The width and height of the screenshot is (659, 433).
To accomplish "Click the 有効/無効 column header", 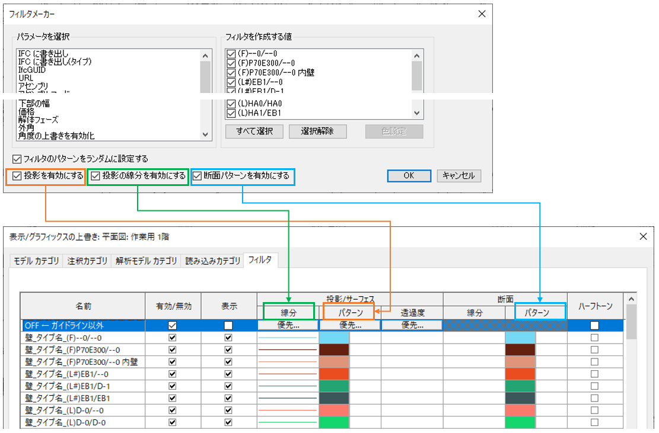I will click(x=173, y=306).
